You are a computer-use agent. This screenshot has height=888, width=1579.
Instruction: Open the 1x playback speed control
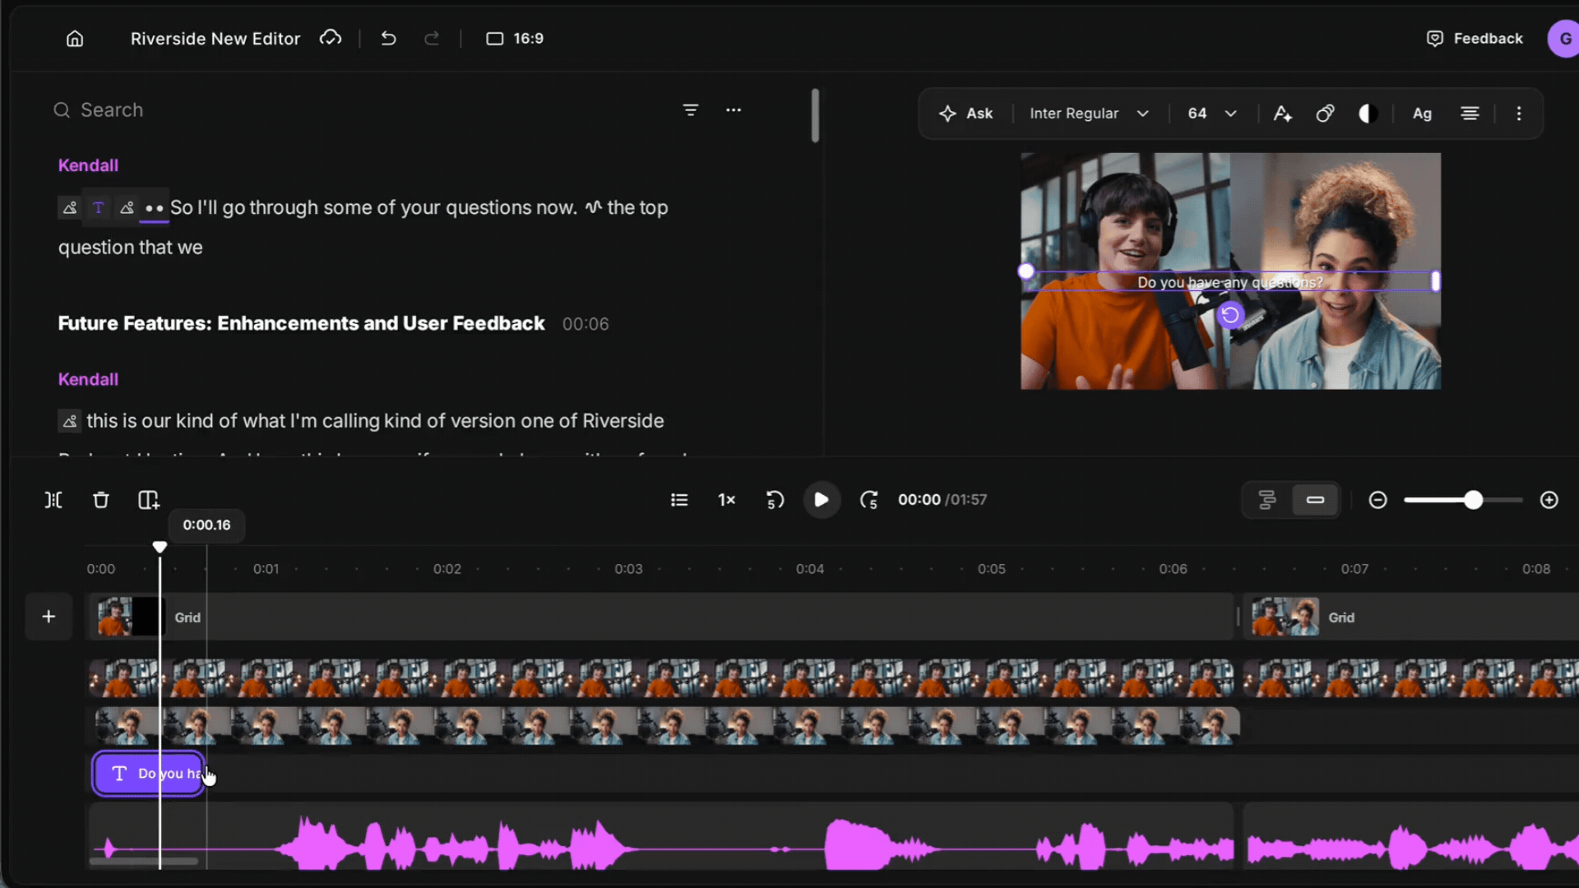[x=727, y=500]
